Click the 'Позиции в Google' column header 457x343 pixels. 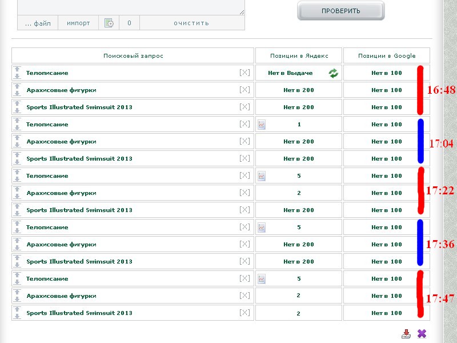pyautogui.click(x=387, y=55)
